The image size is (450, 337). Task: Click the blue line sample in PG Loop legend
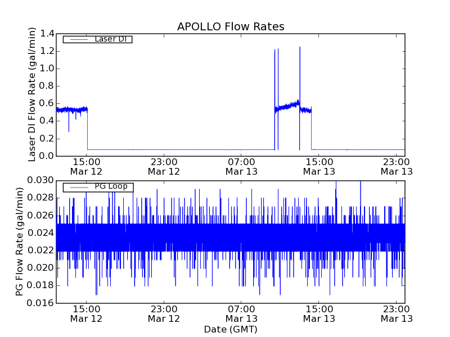pyautogui.click(x=79, y=188)
